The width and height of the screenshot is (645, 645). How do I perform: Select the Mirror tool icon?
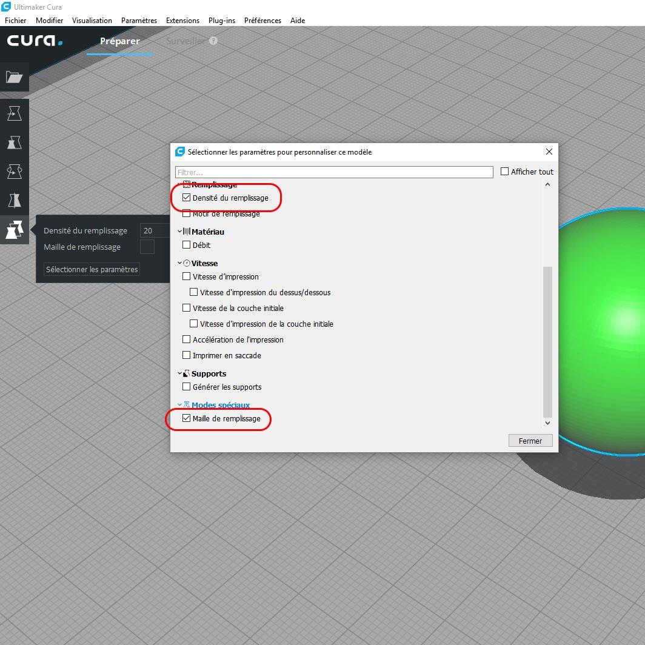click(14, 200)
